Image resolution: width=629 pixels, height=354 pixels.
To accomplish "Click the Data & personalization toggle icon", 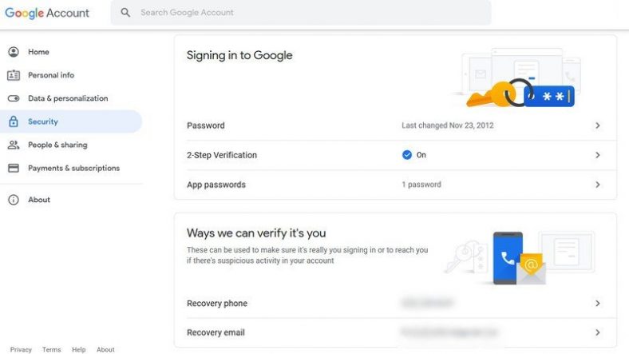I will 14,98.
